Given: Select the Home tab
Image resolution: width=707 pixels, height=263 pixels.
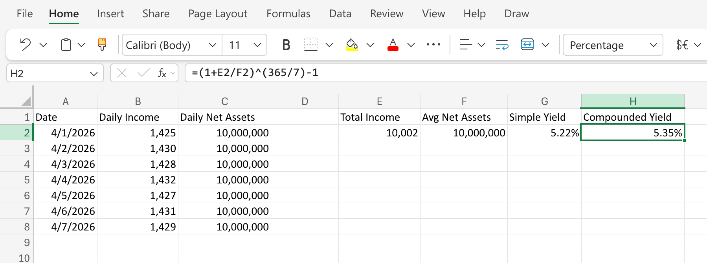Looking at the screenshot, I should (x=64, y=14).
